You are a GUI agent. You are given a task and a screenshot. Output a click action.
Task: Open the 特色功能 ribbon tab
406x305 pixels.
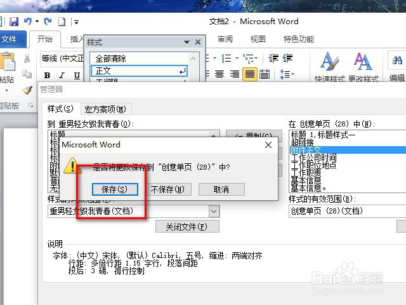click(x=299, y=39)
